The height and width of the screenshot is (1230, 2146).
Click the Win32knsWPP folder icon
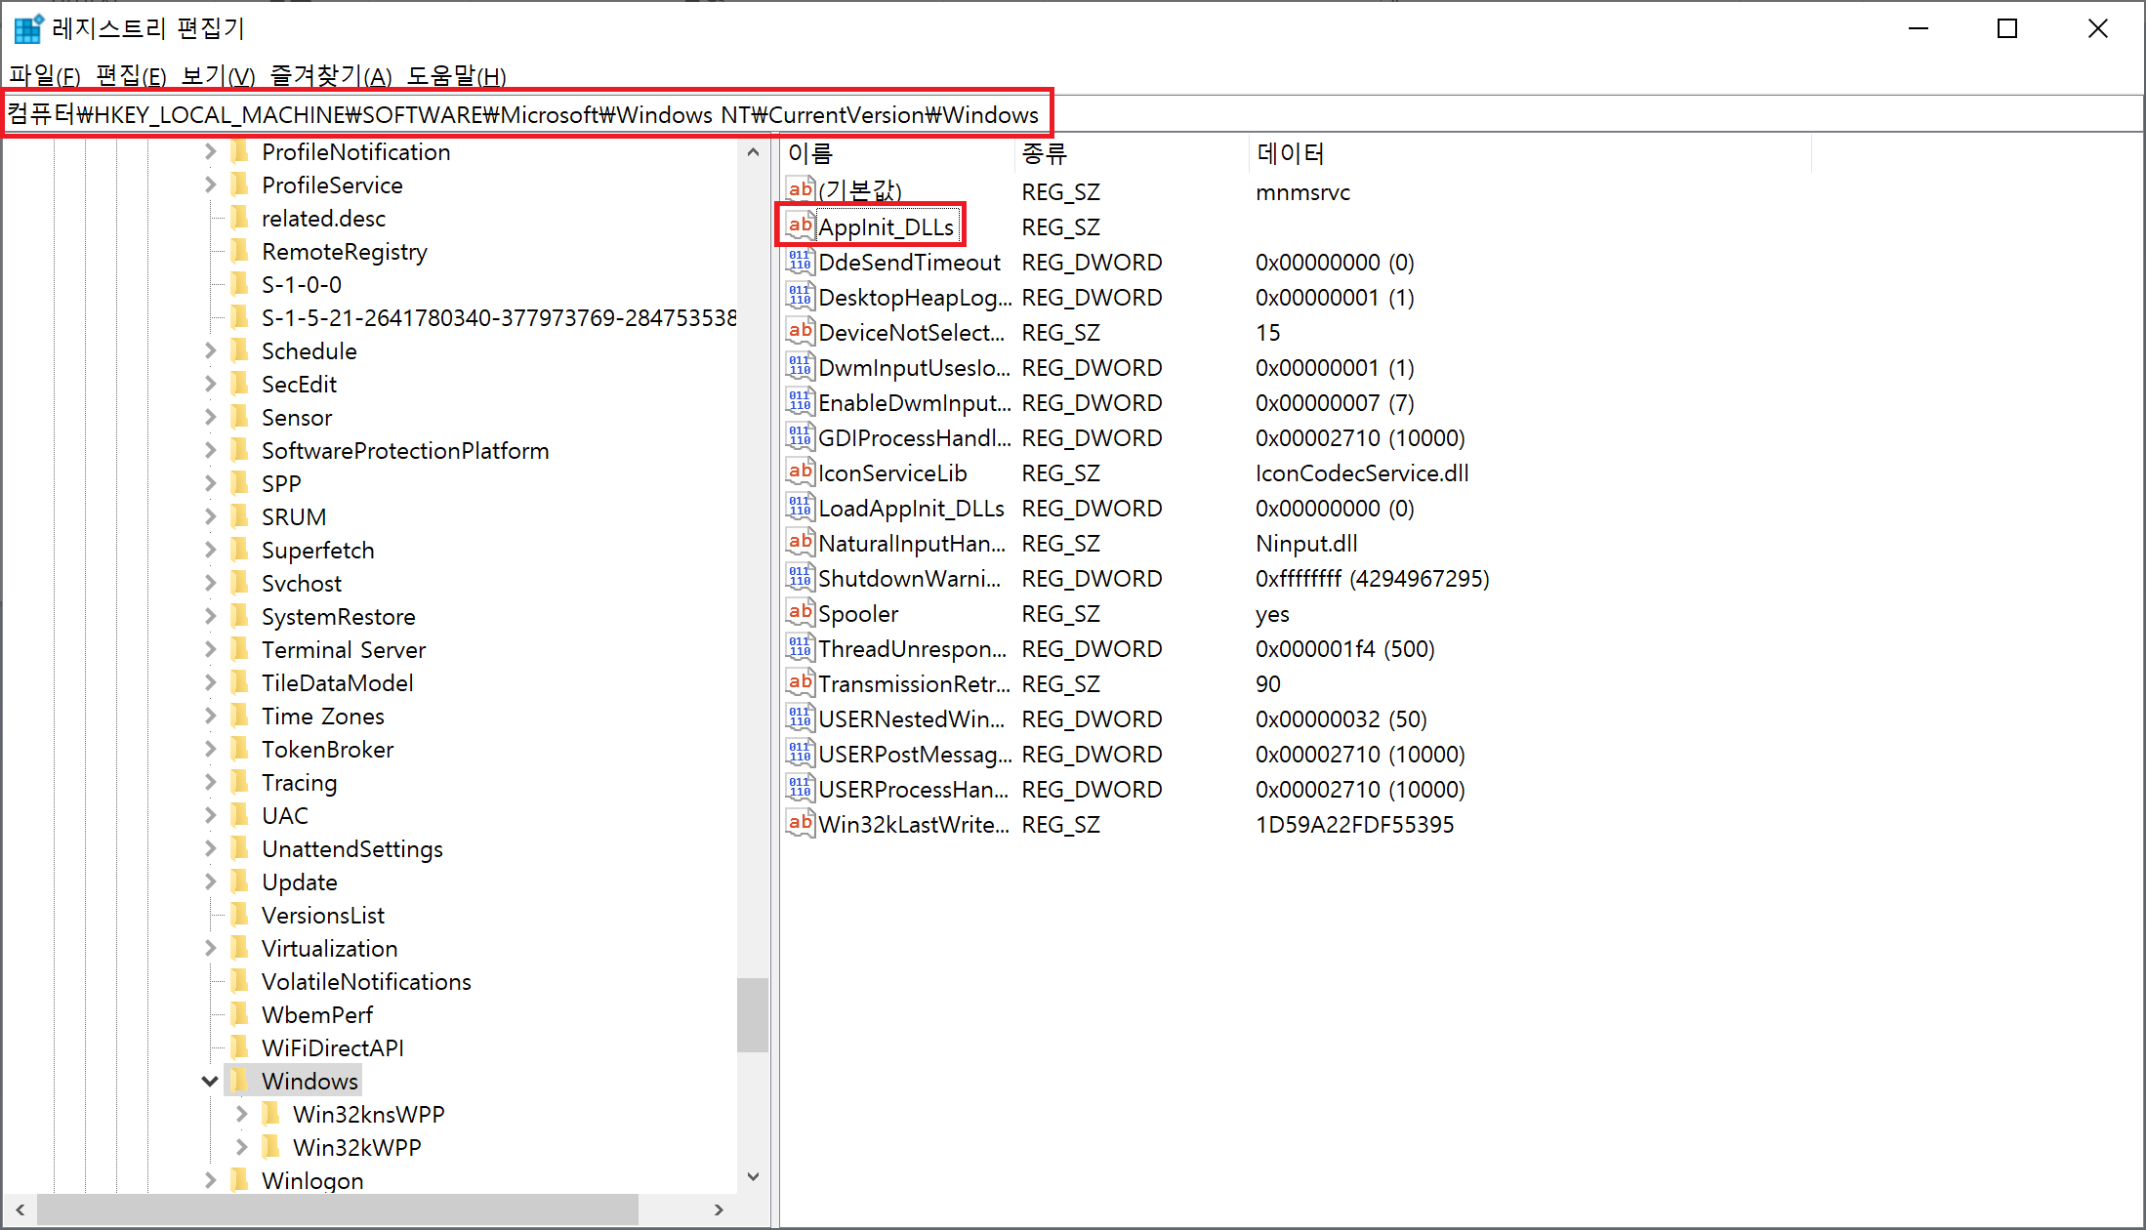click(x=271, y=1114)
